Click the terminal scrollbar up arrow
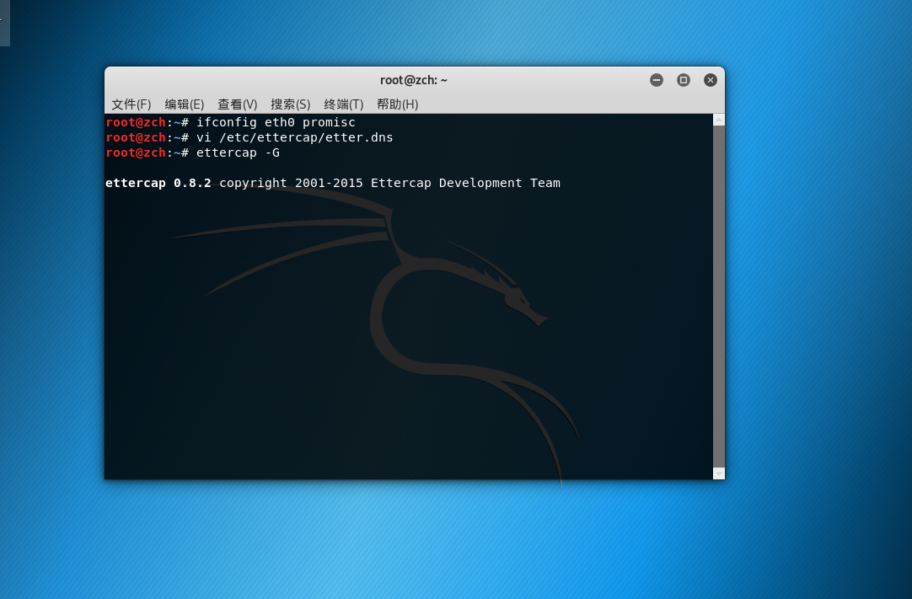The image size is (912, 599). [x=719, y=120]
